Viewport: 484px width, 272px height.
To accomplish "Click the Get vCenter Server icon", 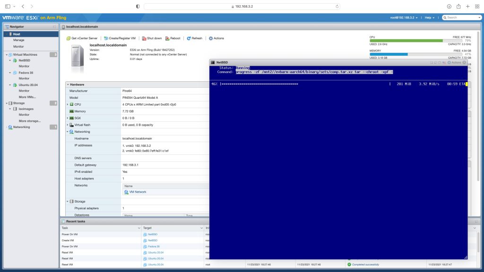I will point(69,38).
